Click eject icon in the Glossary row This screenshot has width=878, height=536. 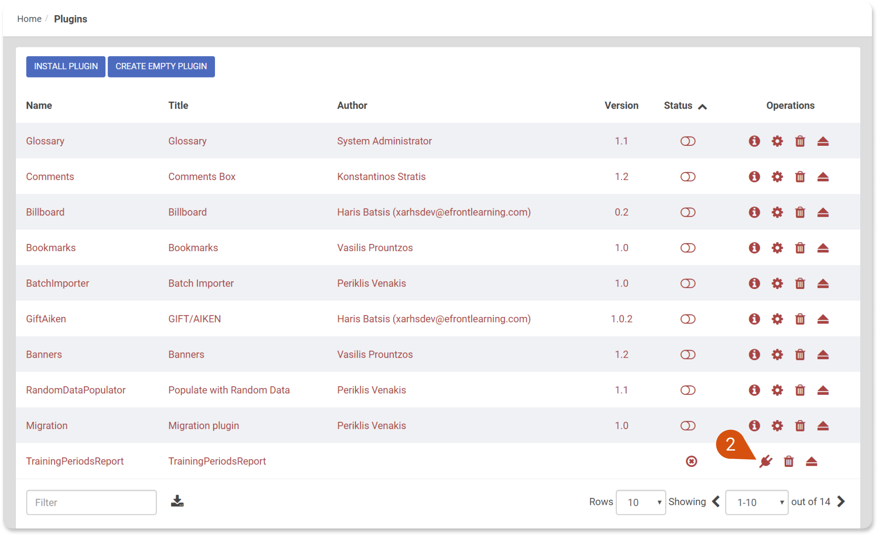point(823,141)
